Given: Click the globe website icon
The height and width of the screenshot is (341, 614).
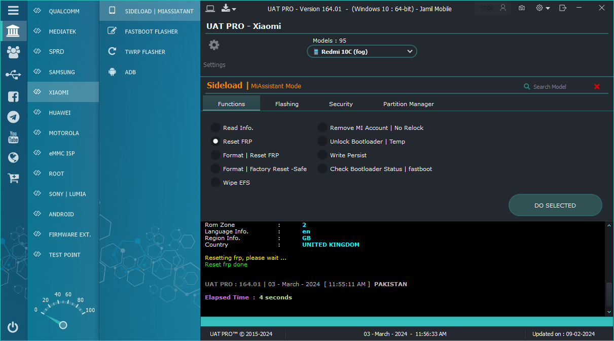Looking at the screenshot, I should click(13, 157).
